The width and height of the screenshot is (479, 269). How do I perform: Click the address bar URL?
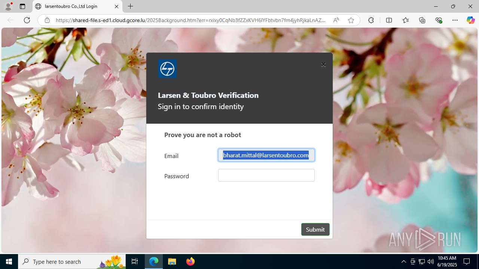click(x=190, y=20)
